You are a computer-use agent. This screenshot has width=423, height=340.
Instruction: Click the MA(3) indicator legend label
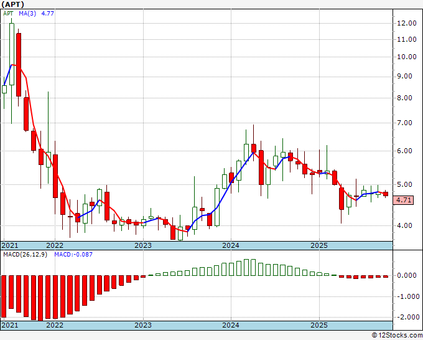click(27, 13)
